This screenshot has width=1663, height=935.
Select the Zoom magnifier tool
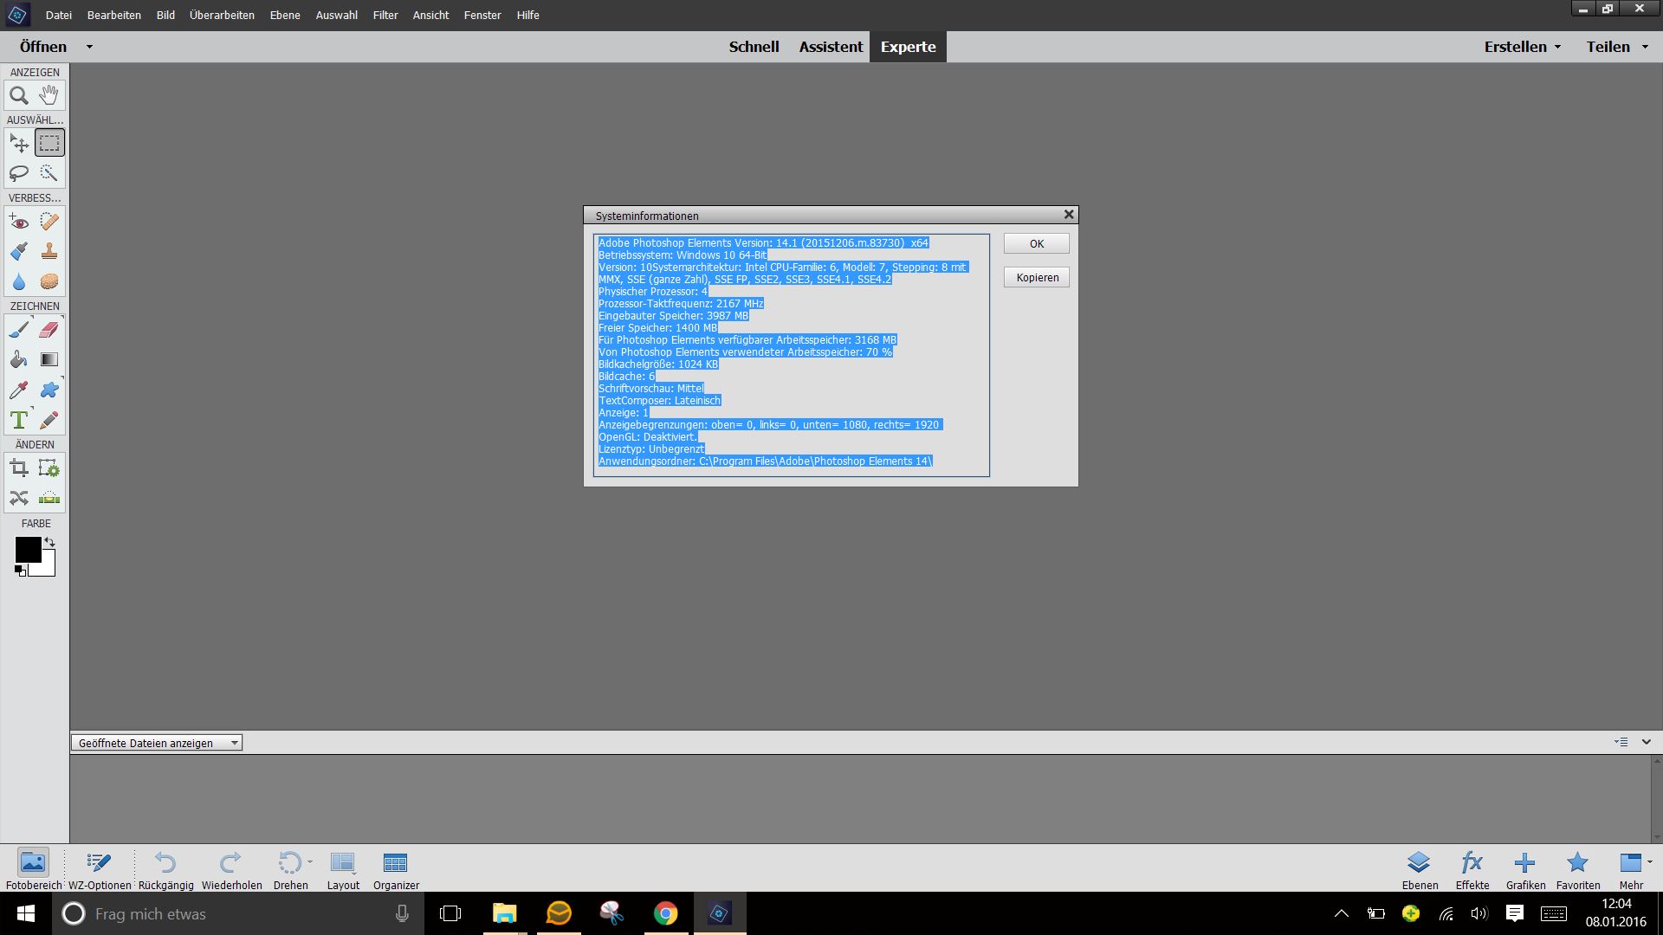click(x=19, y=96)
